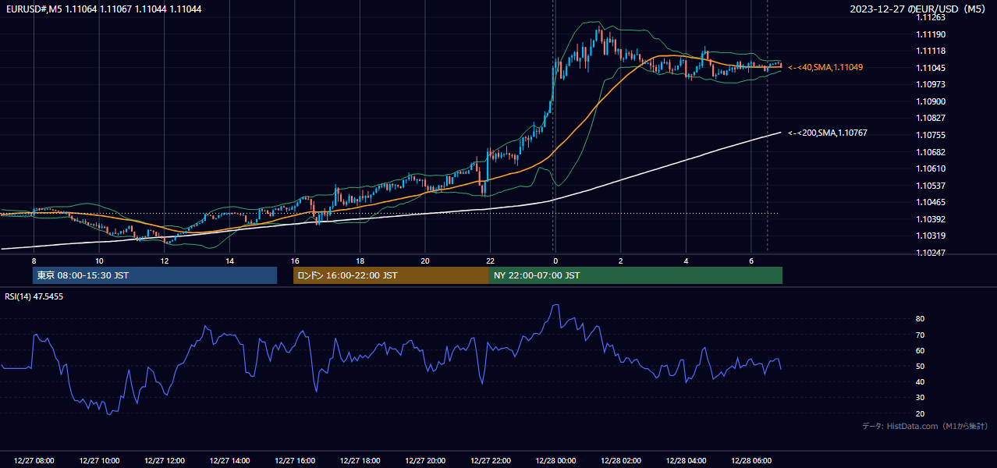Click price axis value 1.10319
Screen dimensions: 997x468
931,236
